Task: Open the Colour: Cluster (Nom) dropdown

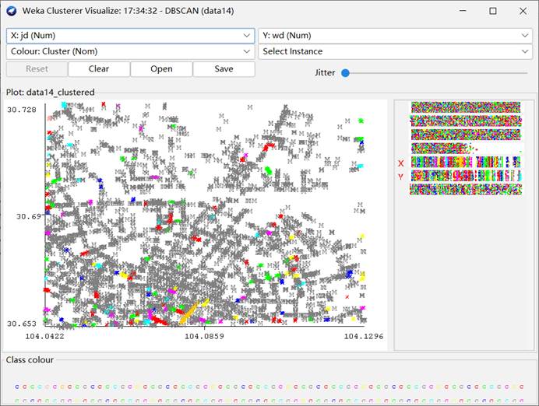Action: [x=130, y=51]
